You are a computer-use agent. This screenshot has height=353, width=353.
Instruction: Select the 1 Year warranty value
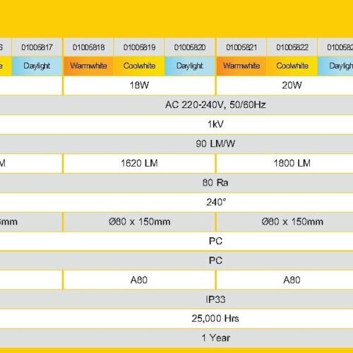tap(216, 338)
